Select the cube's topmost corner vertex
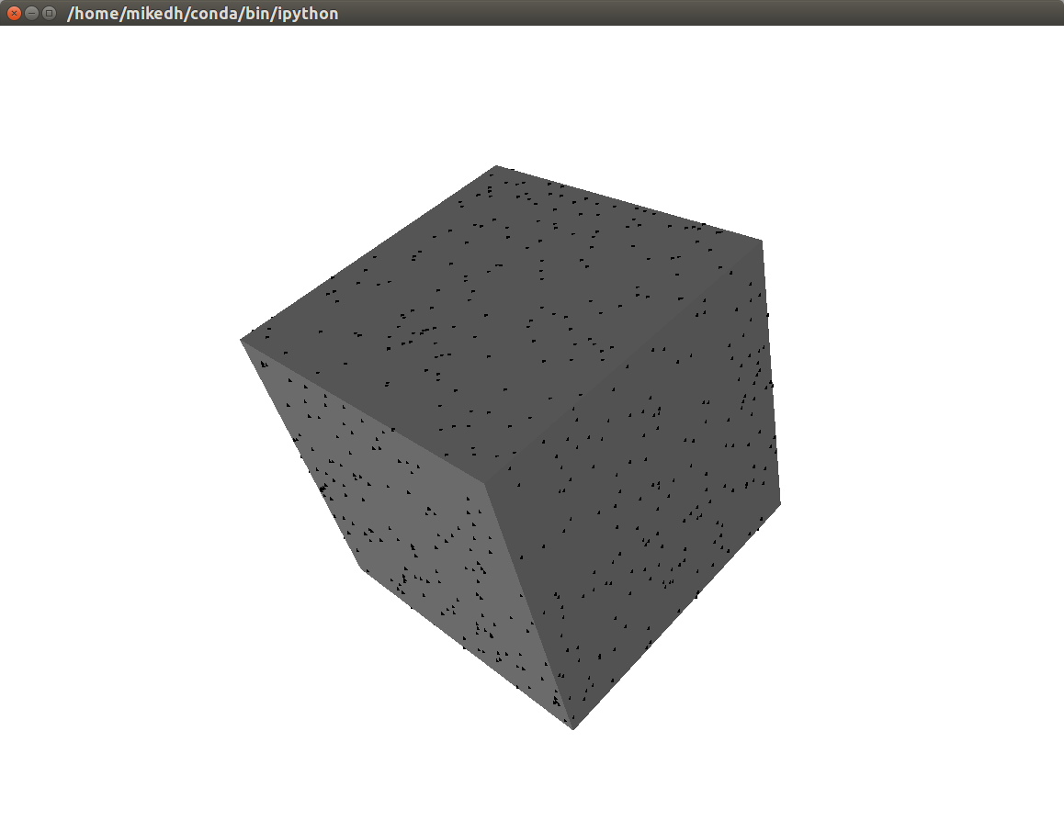This screenshot has height=832, width=1064. pyautogui.click(x=496, y=167)
